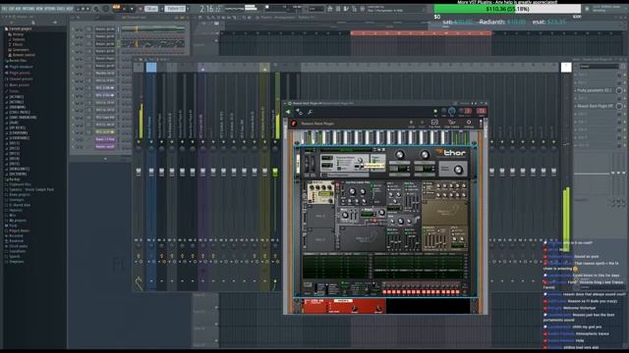
Task: Expand Mixer presets in browser
Action: tap(19, 85)
